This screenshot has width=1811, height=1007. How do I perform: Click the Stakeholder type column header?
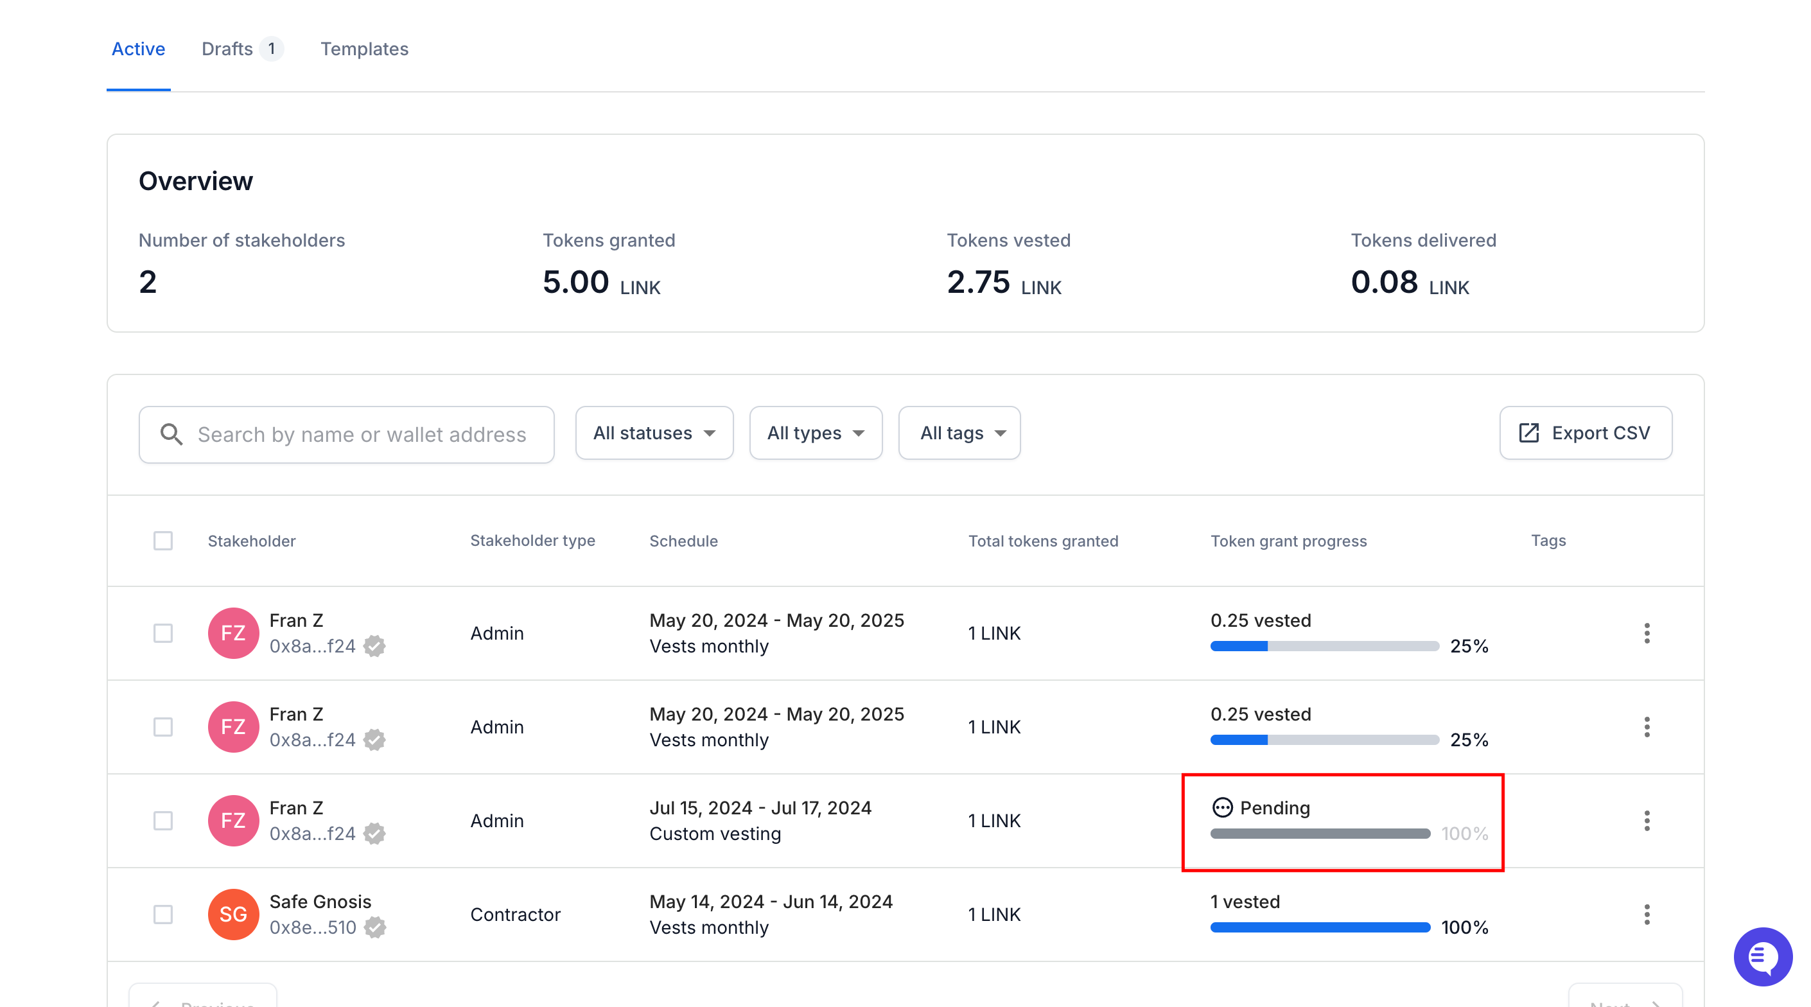pos(532,540)
